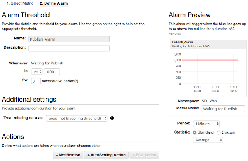Expand the Treat missing data as dropdown

pyautogui.click(x=77, y=118)
